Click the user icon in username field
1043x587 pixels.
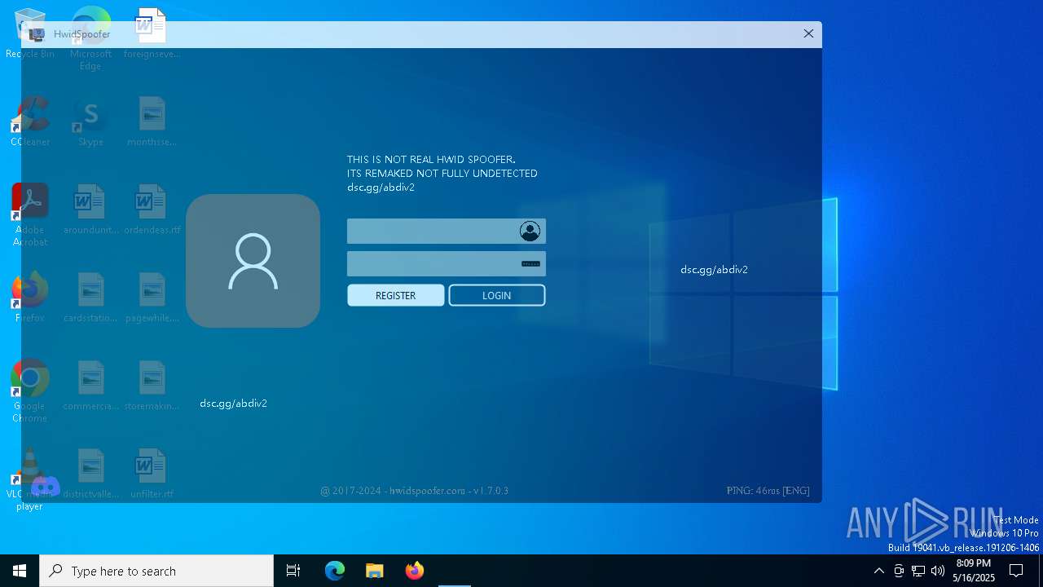(x=530, y=232)
